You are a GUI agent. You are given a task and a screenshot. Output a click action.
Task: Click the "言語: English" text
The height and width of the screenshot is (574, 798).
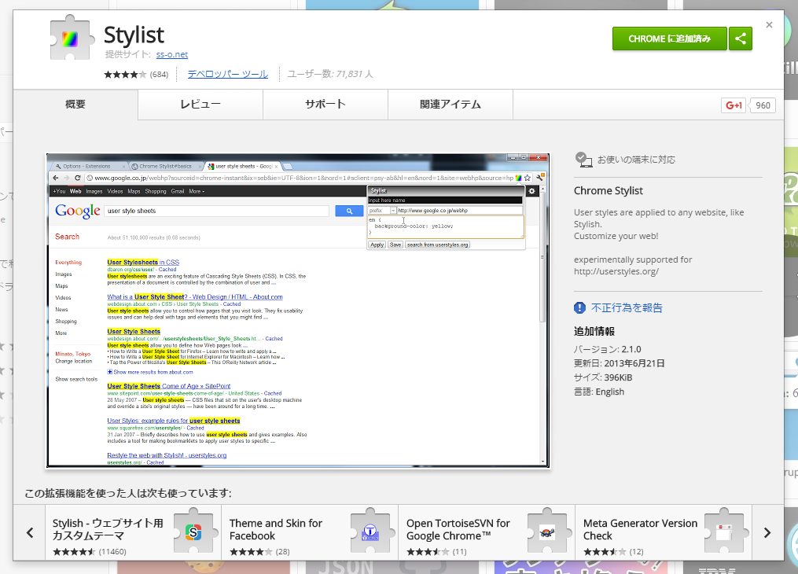point(598,392)
